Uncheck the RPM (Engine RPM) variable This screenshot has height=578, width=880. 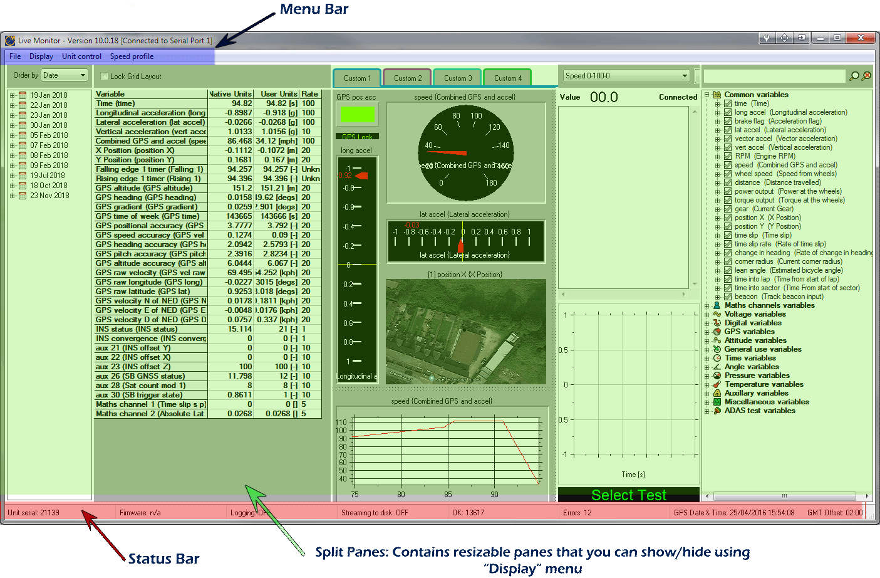pos(728,156)
